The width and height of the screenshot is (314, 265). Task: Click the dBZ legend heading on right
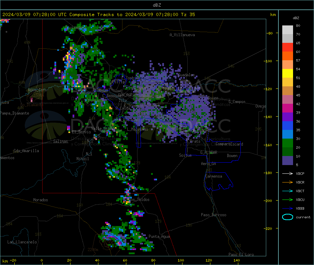click(296, 18)
